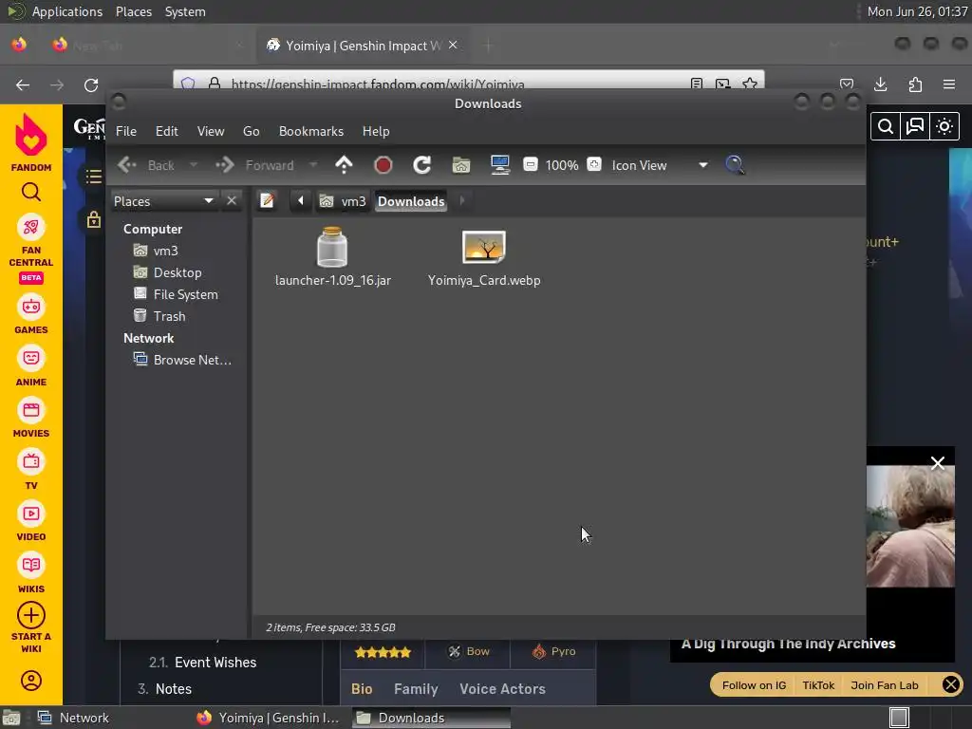
Task: Toggle the wiki light/dark theme icon
Action: click(944, 126)
